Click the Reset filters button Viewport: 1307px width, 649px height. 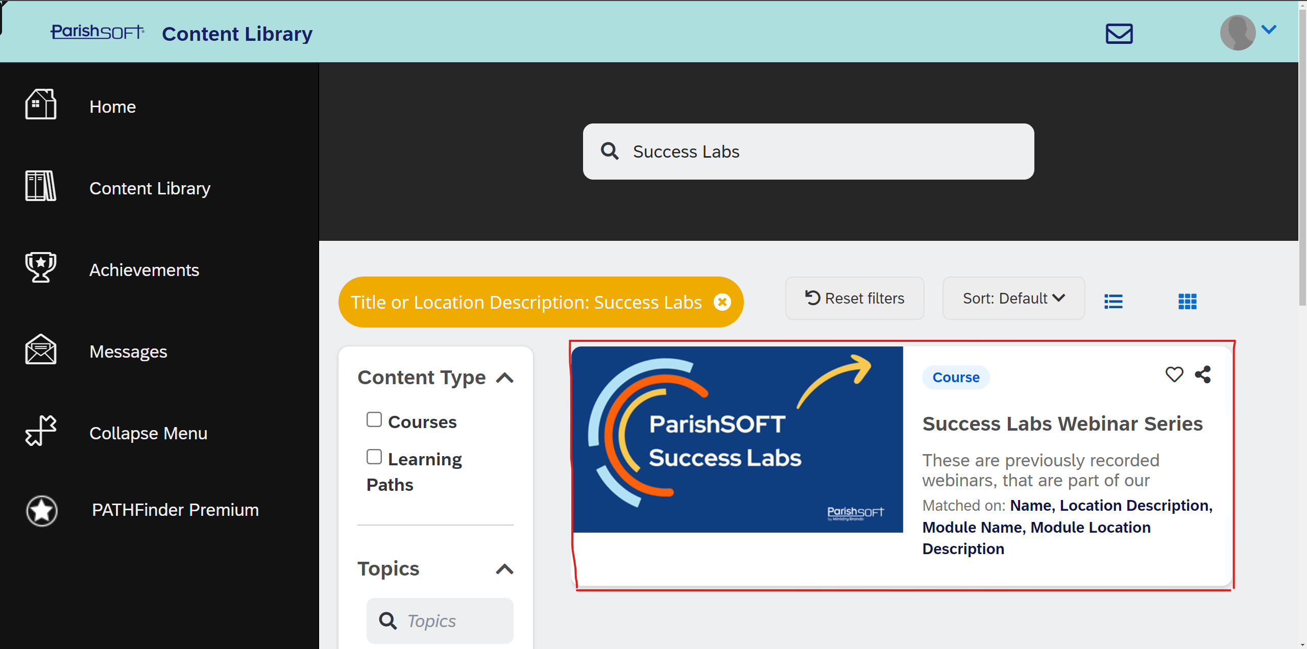(854, 298)
